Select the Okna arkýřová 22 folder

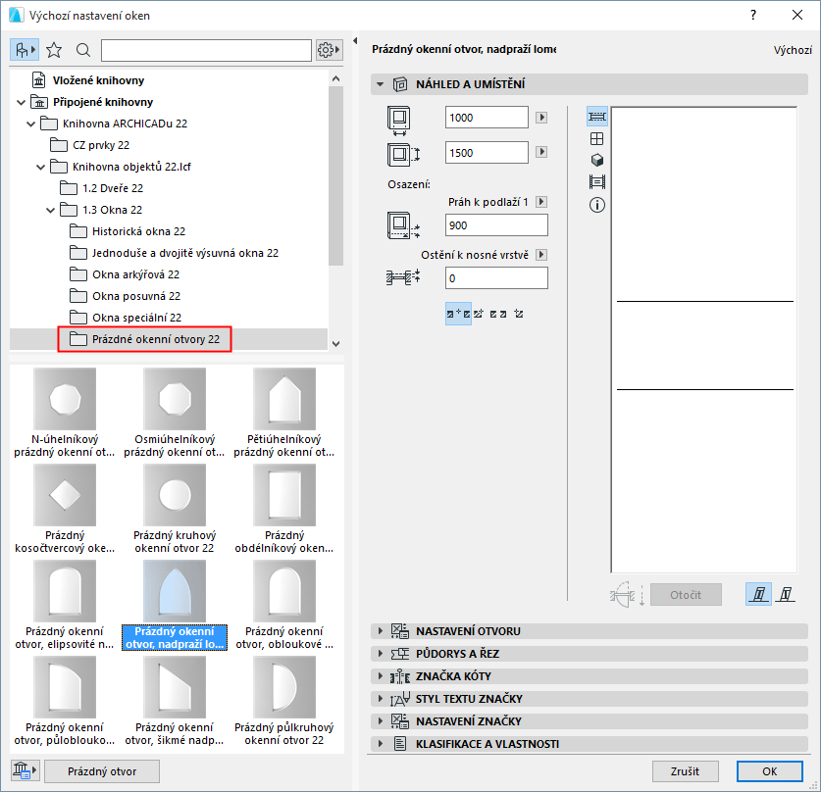[135, 274]
